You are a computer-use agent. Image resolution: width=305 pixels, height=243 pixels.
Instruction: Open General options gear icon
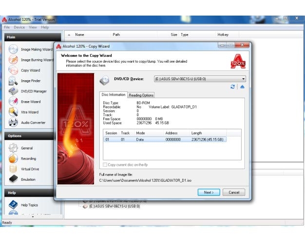tap(13, 148)
